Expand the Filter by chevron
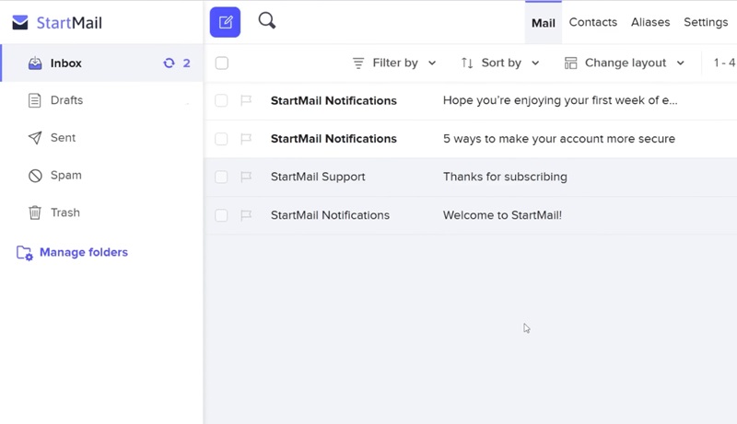Viewport: 737px width, 424px height. (432, 63)
